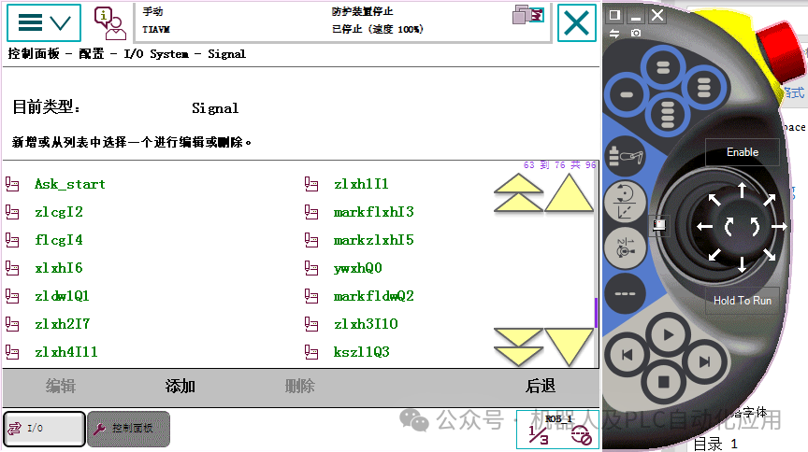Click the page-down double triangle arrow

coord(518,347)
